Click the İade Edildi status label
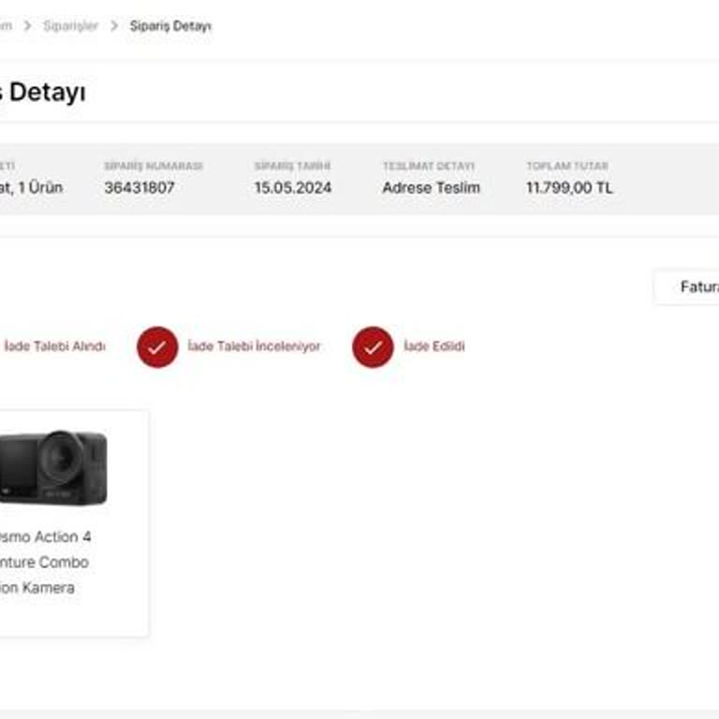The width and height of the screenshot is (719, 719). click(433, 346)
